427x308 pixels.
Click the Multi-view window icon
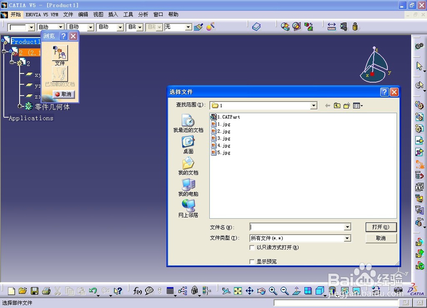[x=308, y=291]
